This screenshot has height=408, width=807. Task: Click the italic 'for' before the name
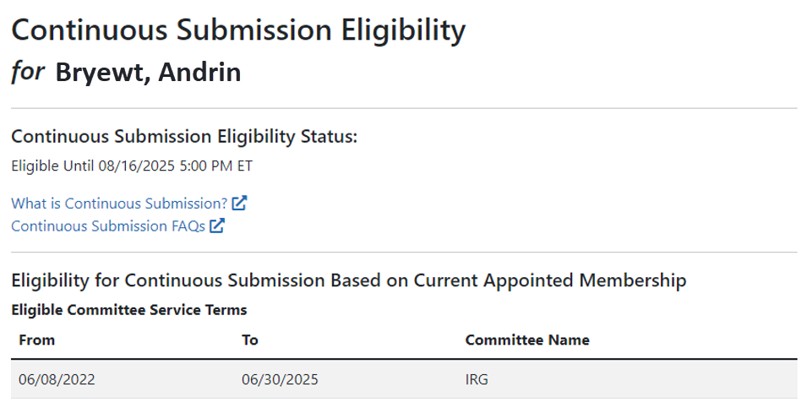point(27,73)
